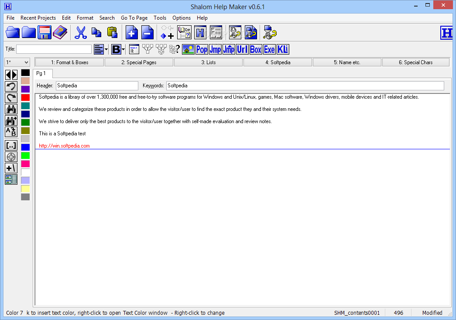Go to page 6: Special Chars
The image size is (456, 320).
pos(416,62)
